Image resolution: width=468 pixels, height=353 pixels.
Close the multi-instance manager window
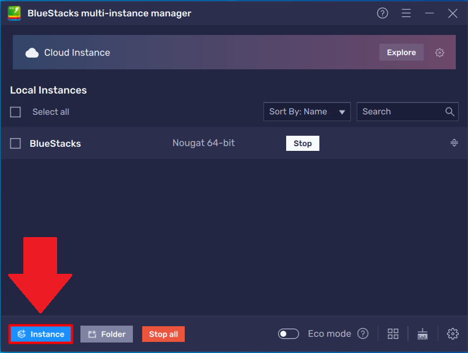pyautogui.click(x=452, y=13)
